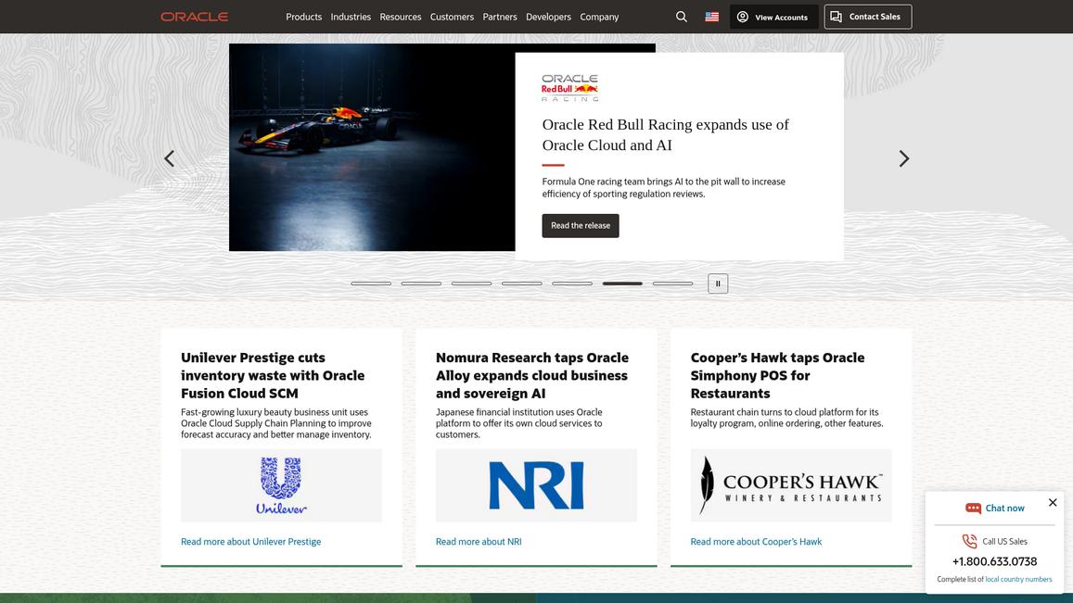Click the local country numbers link
This screenshot has width=1073, height=603.
coord(1018,579)
